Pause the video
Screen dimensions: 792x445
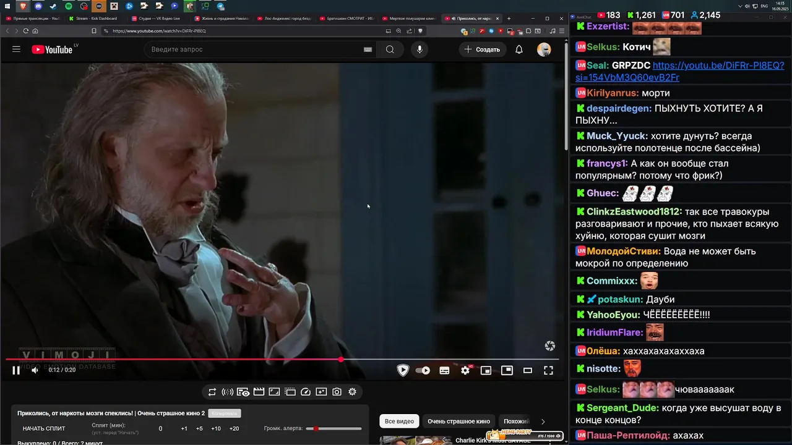[16, 370]
